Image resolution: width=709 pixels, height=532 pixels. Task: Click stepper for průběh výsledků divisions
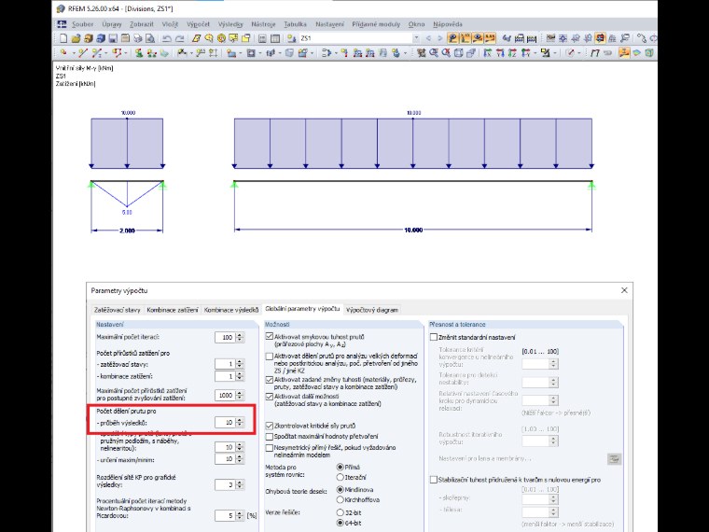point(240,423)
